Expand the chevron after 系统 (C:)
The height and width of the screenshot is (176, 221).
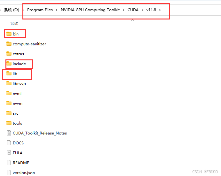(23, 10)
